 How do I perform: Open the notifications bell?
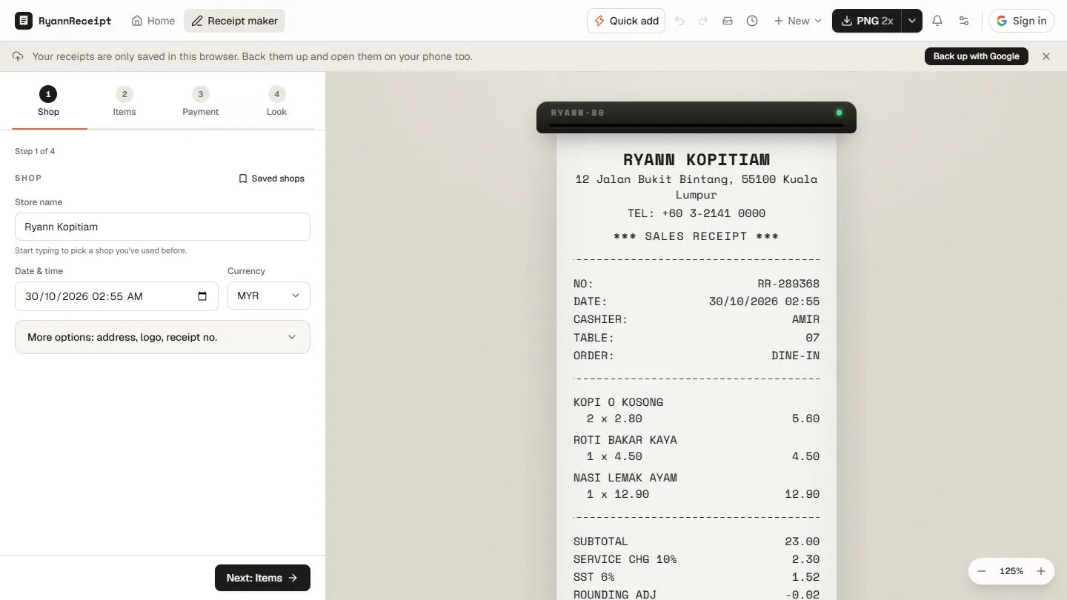click(x=937, y=21)
